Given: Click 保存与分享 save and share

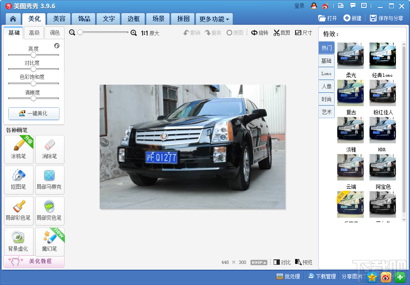Looking at the screenshot, I should [386, 18].
